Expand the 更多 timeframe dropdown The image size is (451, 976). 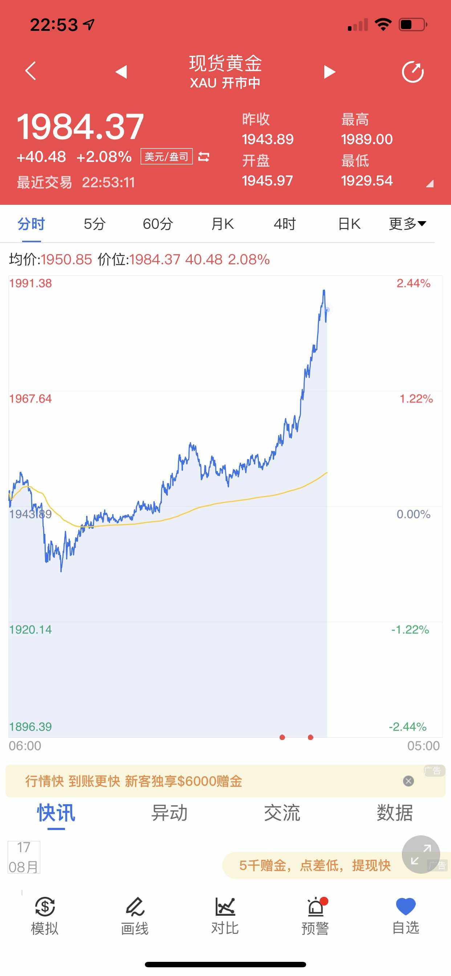coord(407,224)
